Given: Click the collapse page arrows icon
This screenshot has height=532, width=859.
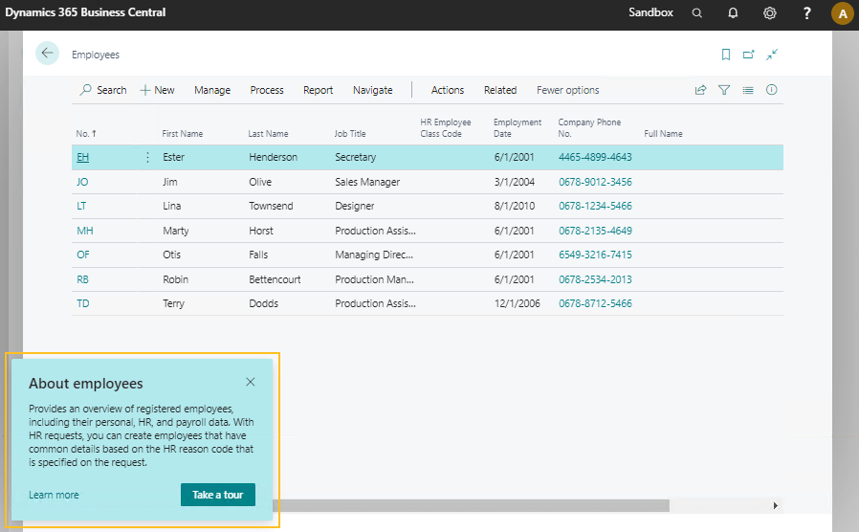Looking at the screenshot, I should point(772,55).
